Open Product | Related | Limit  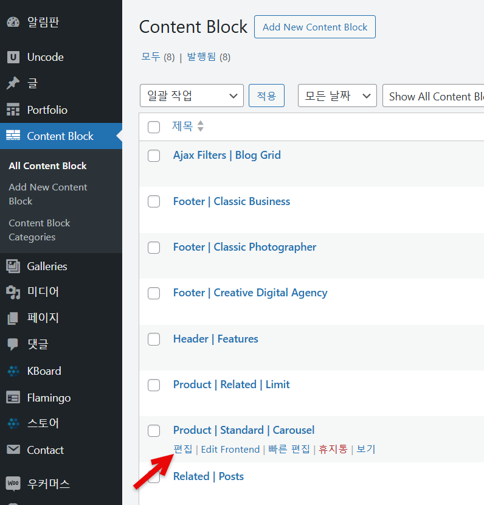click(232, 385)
